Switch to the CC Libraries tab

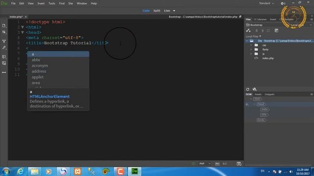[x=260, y=20]
